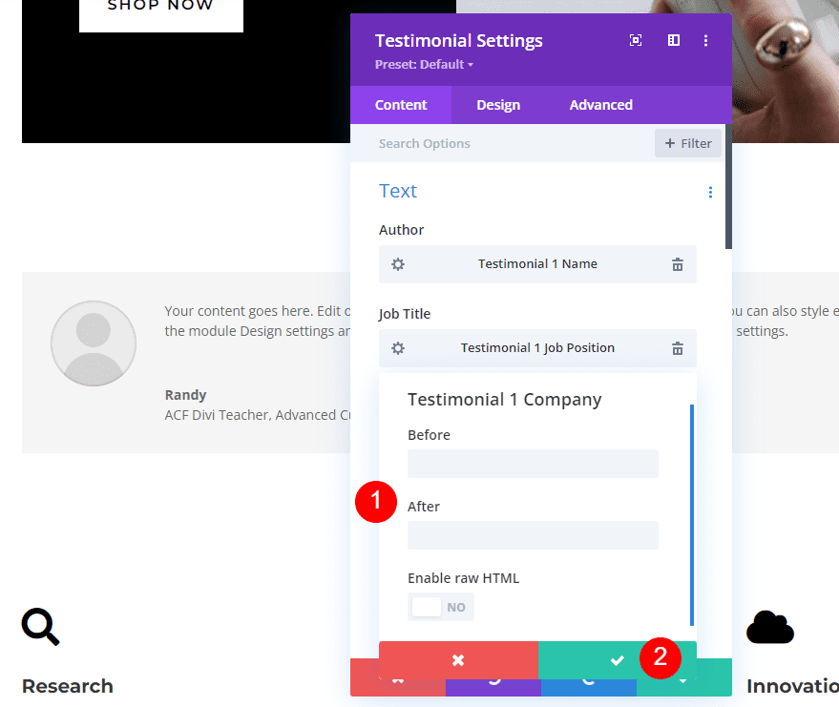Save changes with the green checkmark button
The image size is (839, 707).
pos(618,658)
